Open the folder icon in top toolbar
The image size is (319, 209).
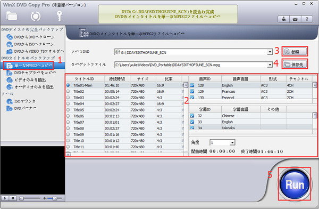pyautogui.click(x=11, y=16)
